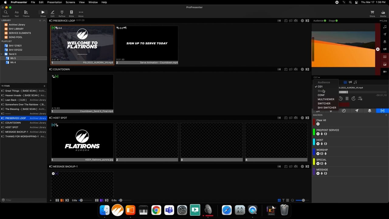Collapse the Send it playlist folder
Image resolution: width=389 pixels, height=219 pixels.
pos(2,54)
